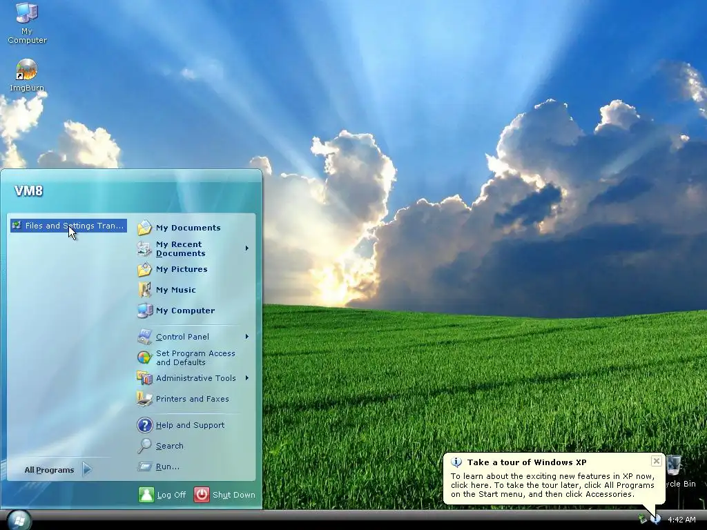The height and width of the screenshot is (530, 707).
Task: Click the Control Panel text label
Action: point(182,337)
